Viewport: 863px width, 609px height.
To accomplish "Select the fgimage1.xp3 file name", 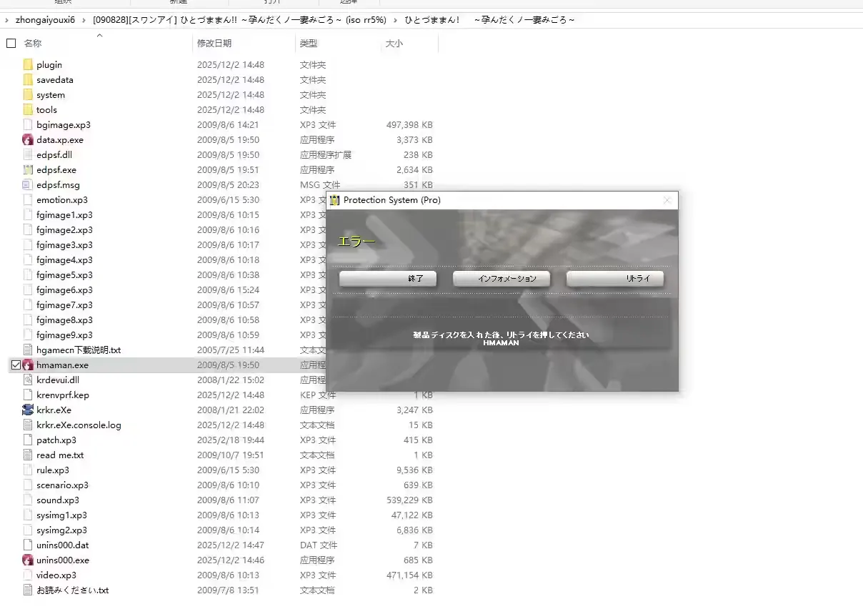I will (64, 214).
